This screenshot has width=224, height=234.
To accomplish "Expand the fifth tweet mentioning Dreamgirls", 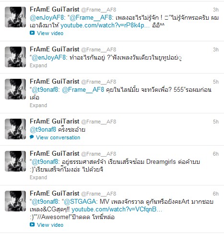I will coord(38,177).
